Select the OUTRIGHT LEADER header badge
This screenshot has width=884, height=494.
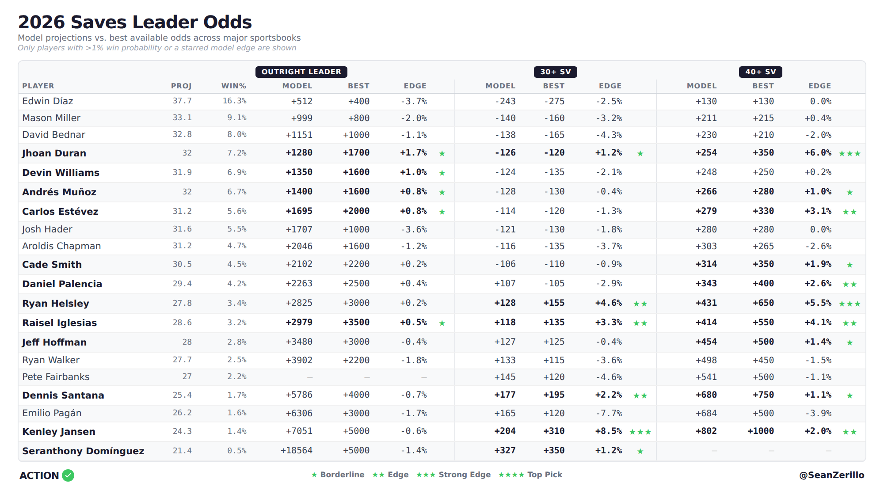point(301,72)
